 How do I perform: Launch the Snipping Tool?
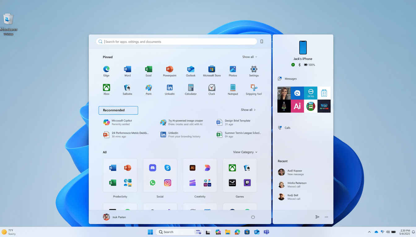[253, 89]
